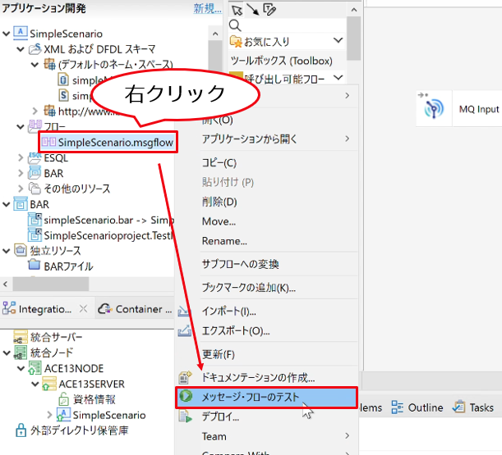Screen dimensions: 502x455
Task: Click the ACE13NODE node icon
Action: tap(35, 368)
